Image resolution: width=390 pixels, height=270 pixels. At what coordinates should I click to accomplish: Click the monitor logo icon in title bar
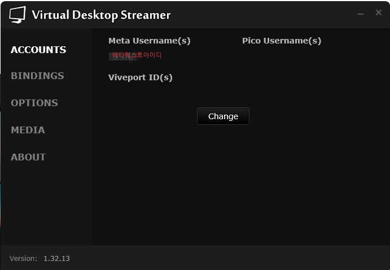point(17,15)
